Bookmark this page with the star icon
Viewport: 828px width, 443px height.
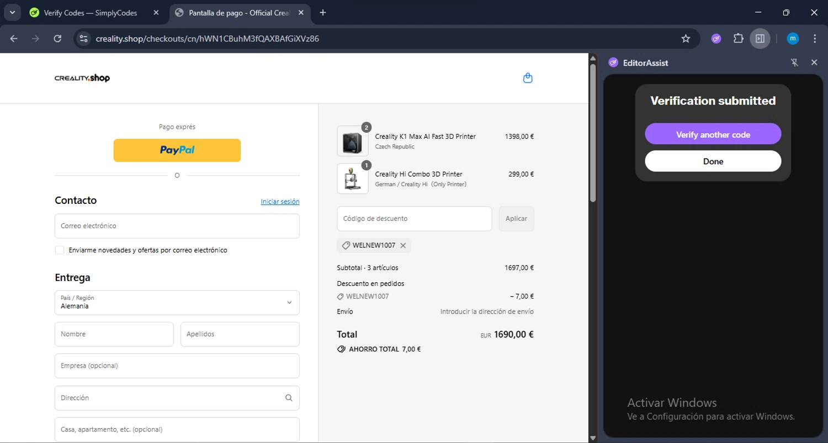(686, 39)
